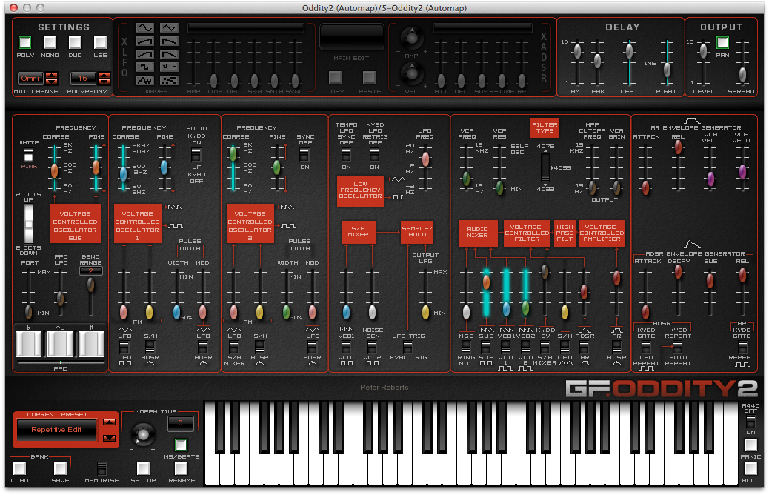The height and width of the screenshot is (495, 769).
Task: Enable POLY voice mode
Action: [24, 43]
